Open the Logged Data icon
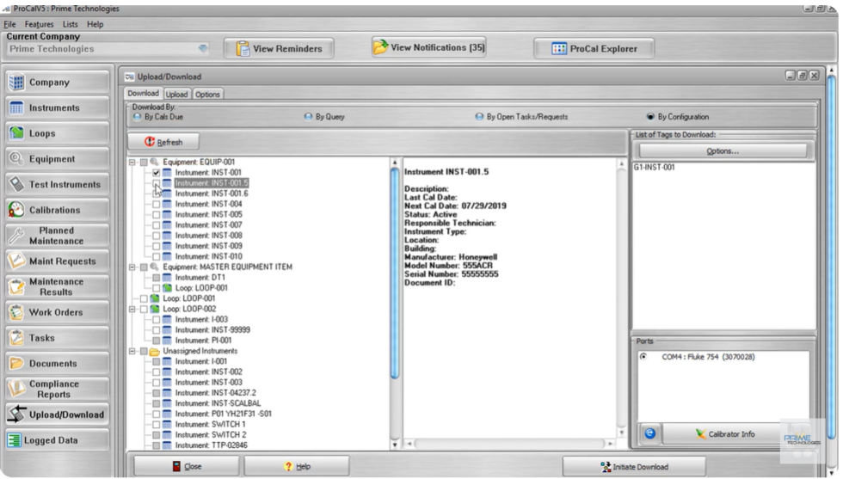The height and width of the screenshot is (479, 843). coord(15,439)
